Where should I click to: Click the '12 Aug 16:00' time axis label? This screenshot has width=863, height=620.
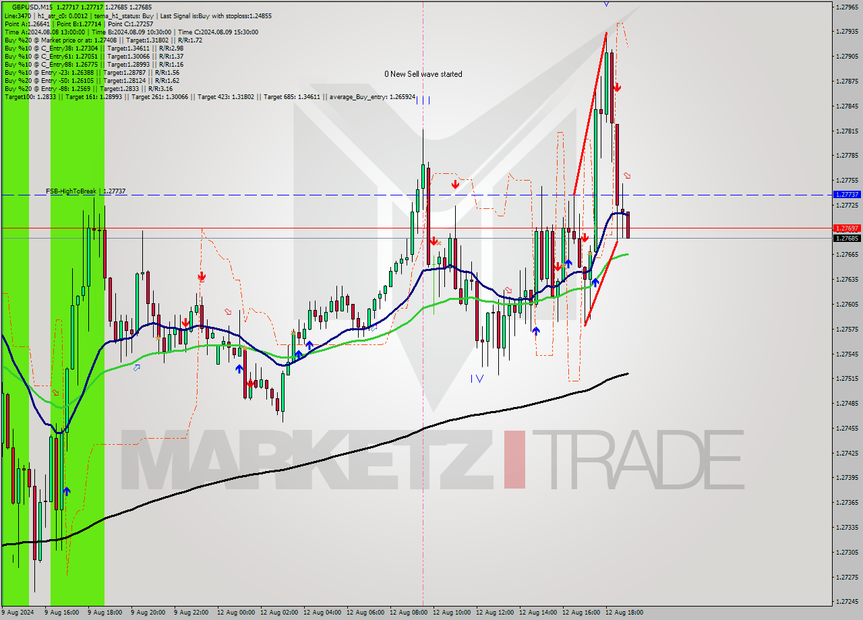pyautogui.click(x=581, y=613)
